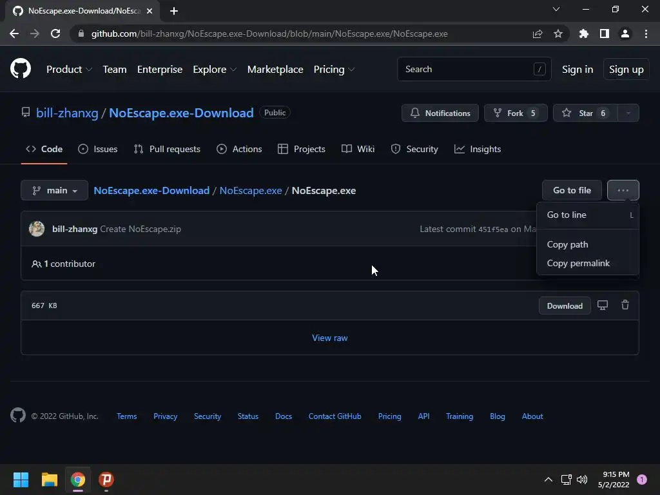Toggle the Chrome side panel icon
The image size is (660, 495).
click(x=605, y=34)
